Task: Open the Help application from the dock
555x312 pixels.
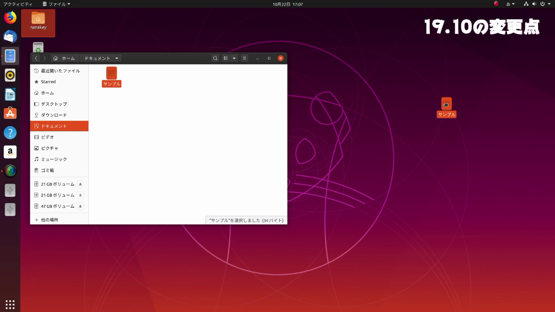Action: click(10, 132)
